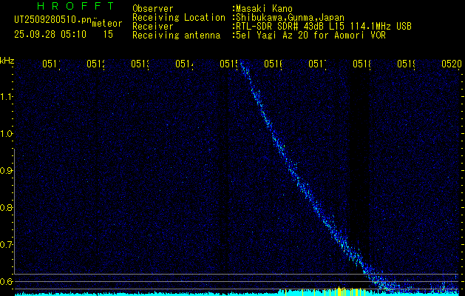Click the yellow peak in the bottom power graph
This screenshot has height=296, width=465.
337,289
